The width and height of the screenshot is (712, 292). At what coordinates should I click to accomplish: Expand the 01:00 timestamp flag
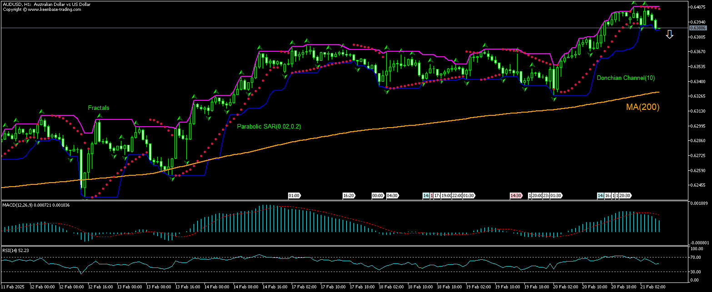[x=294, y=196]
